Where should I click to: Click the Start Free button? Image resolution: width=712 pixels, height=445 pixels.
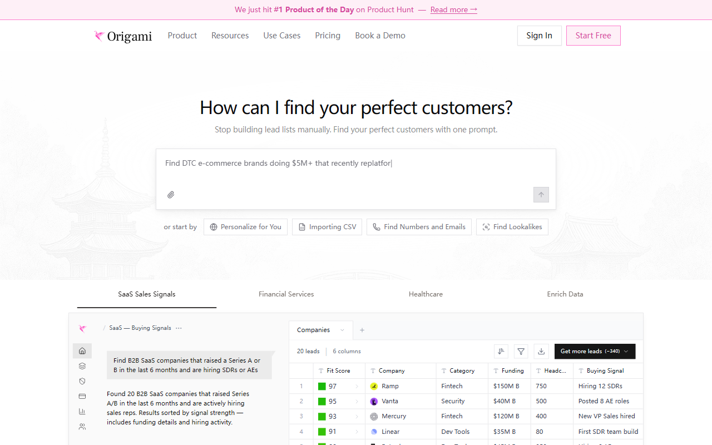tap(594, 36)
